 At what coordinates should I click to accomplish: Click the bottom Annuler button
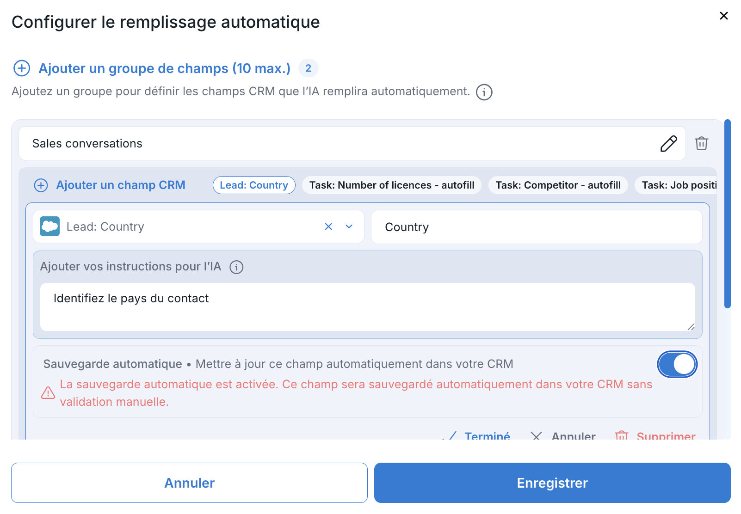189,483
